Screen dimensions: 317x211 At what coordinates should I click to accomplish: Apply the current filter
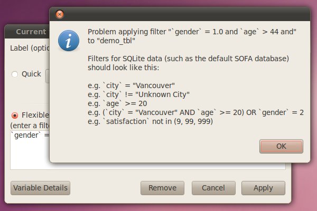(x=263, y=188)
